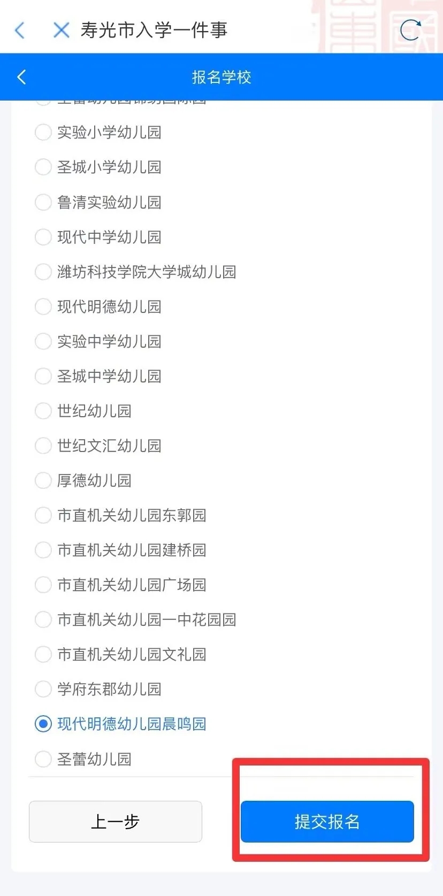443x896 pixels.
Task: Go back using the blue header arrow
Action: coord(22,77)
